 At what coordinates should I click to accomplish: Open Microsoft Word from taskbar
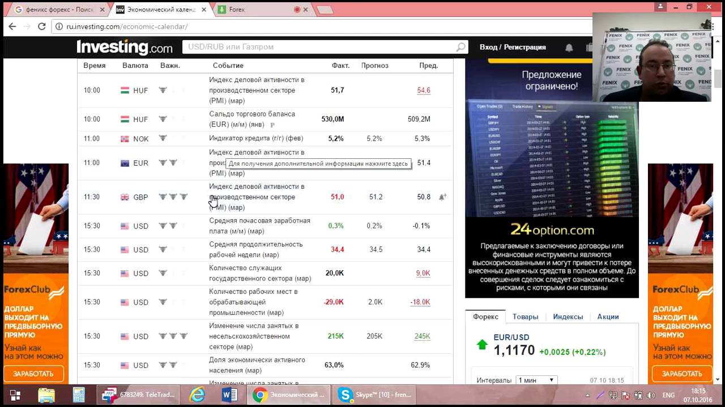point(229,395)
